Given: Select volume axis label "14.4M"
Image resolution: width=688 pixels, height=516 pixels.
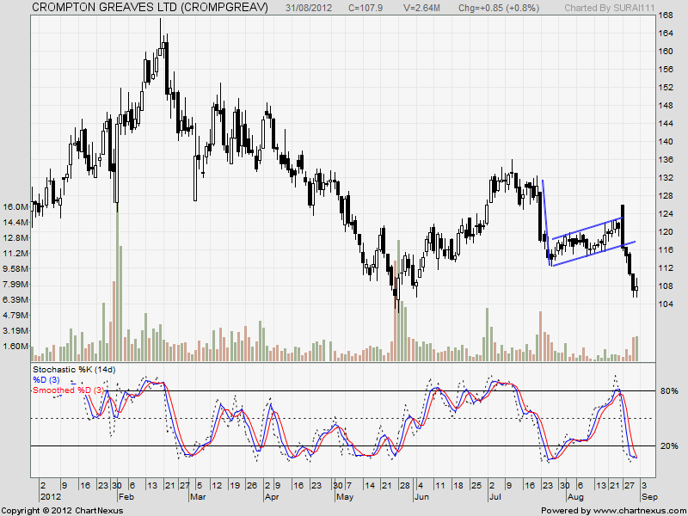Looking at the screenshot, I should coord(15,223).
